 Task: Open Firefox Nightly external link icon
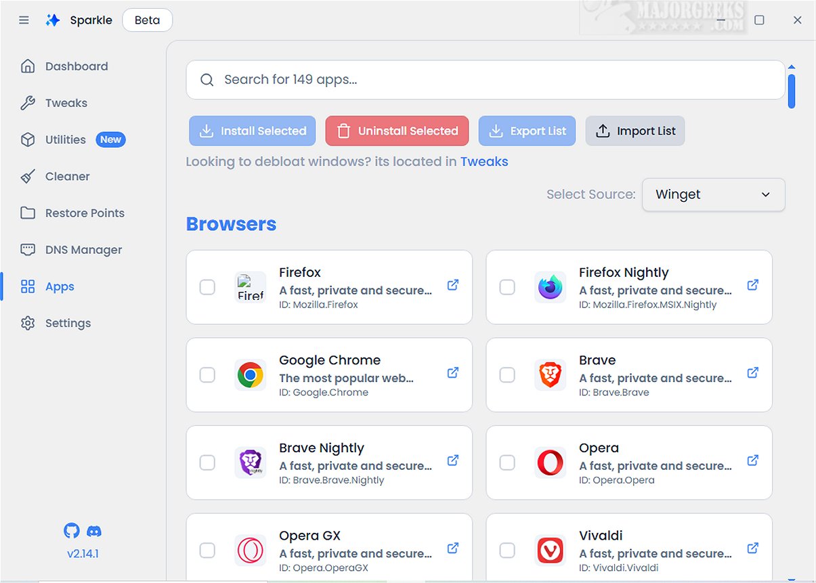click(752, 285)
